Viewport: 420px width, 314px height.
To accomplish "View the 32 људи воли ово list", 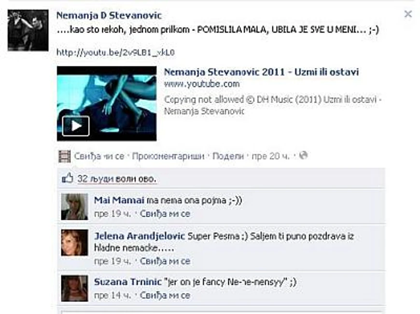I will [117, 179].
